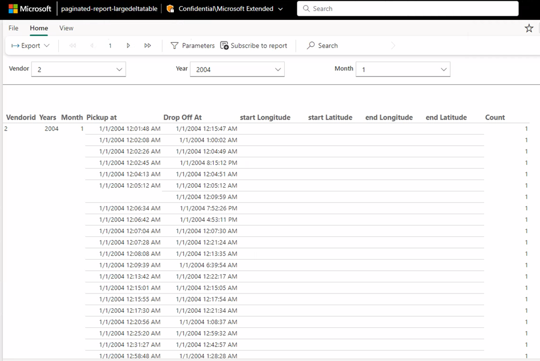Click drop-off cell 1/1/2004 4:53:11 PM
Viewport: 540px width, 361px height.
tap(209, 220)
